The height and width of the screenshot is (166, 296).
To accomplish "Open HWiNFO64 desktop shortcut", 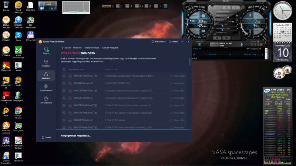I will [x=31, y=6].
